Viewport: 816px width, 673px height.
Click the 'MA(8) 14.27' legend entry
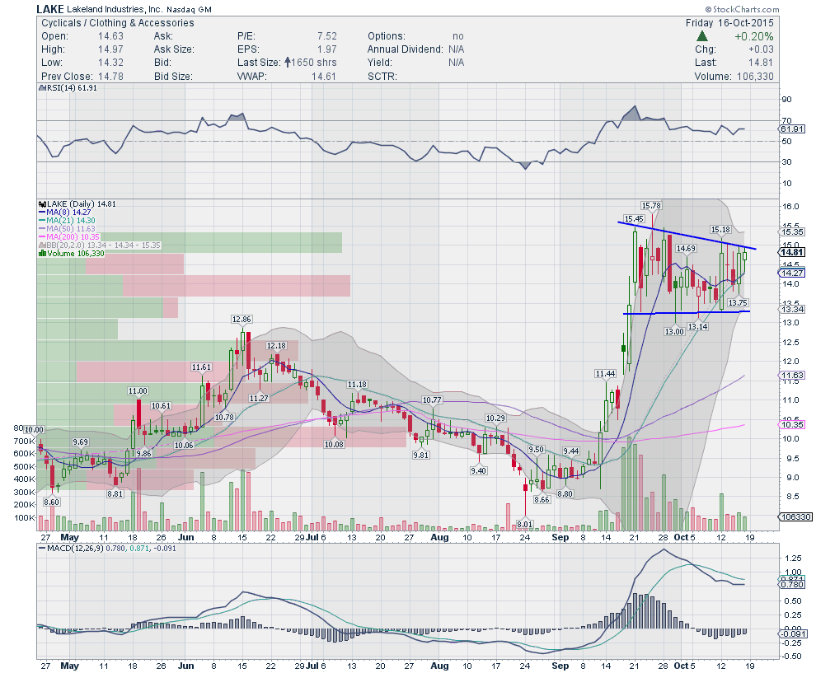[x=68, y=213]
